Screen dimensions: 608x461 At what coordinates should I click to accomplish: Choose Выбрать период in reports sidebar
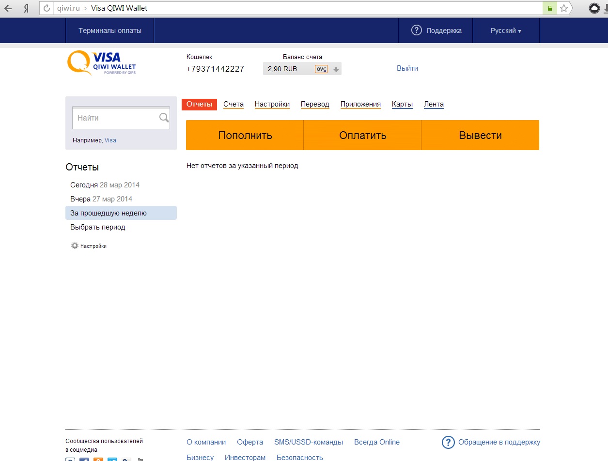(x=98, y=227)
